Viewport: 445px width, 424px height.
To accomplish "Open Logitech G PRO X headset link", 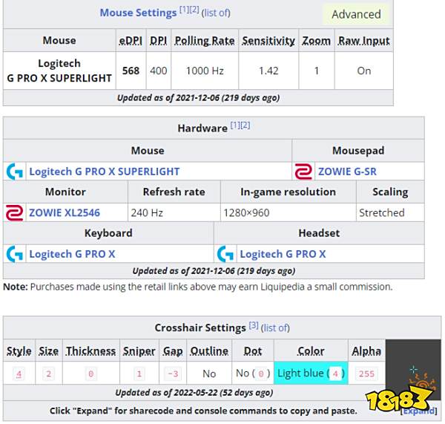I will [283, 254].
